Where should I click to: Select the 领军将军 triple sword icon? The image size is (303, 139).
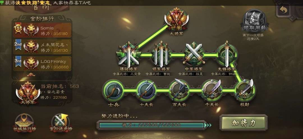click(x=161, y=54)
